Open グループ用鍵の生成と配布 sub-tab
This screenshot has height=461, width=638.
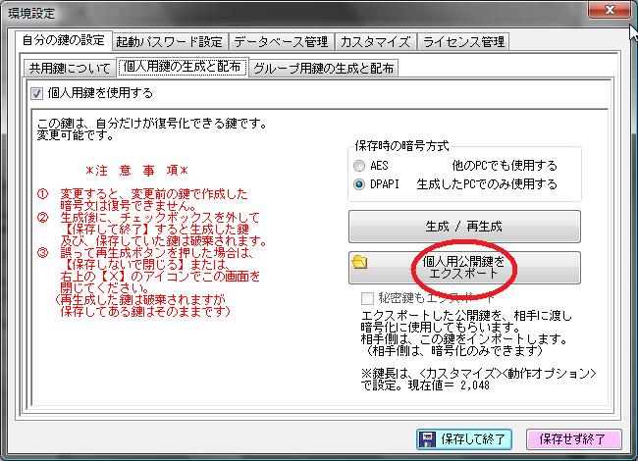tap(324, 68)
